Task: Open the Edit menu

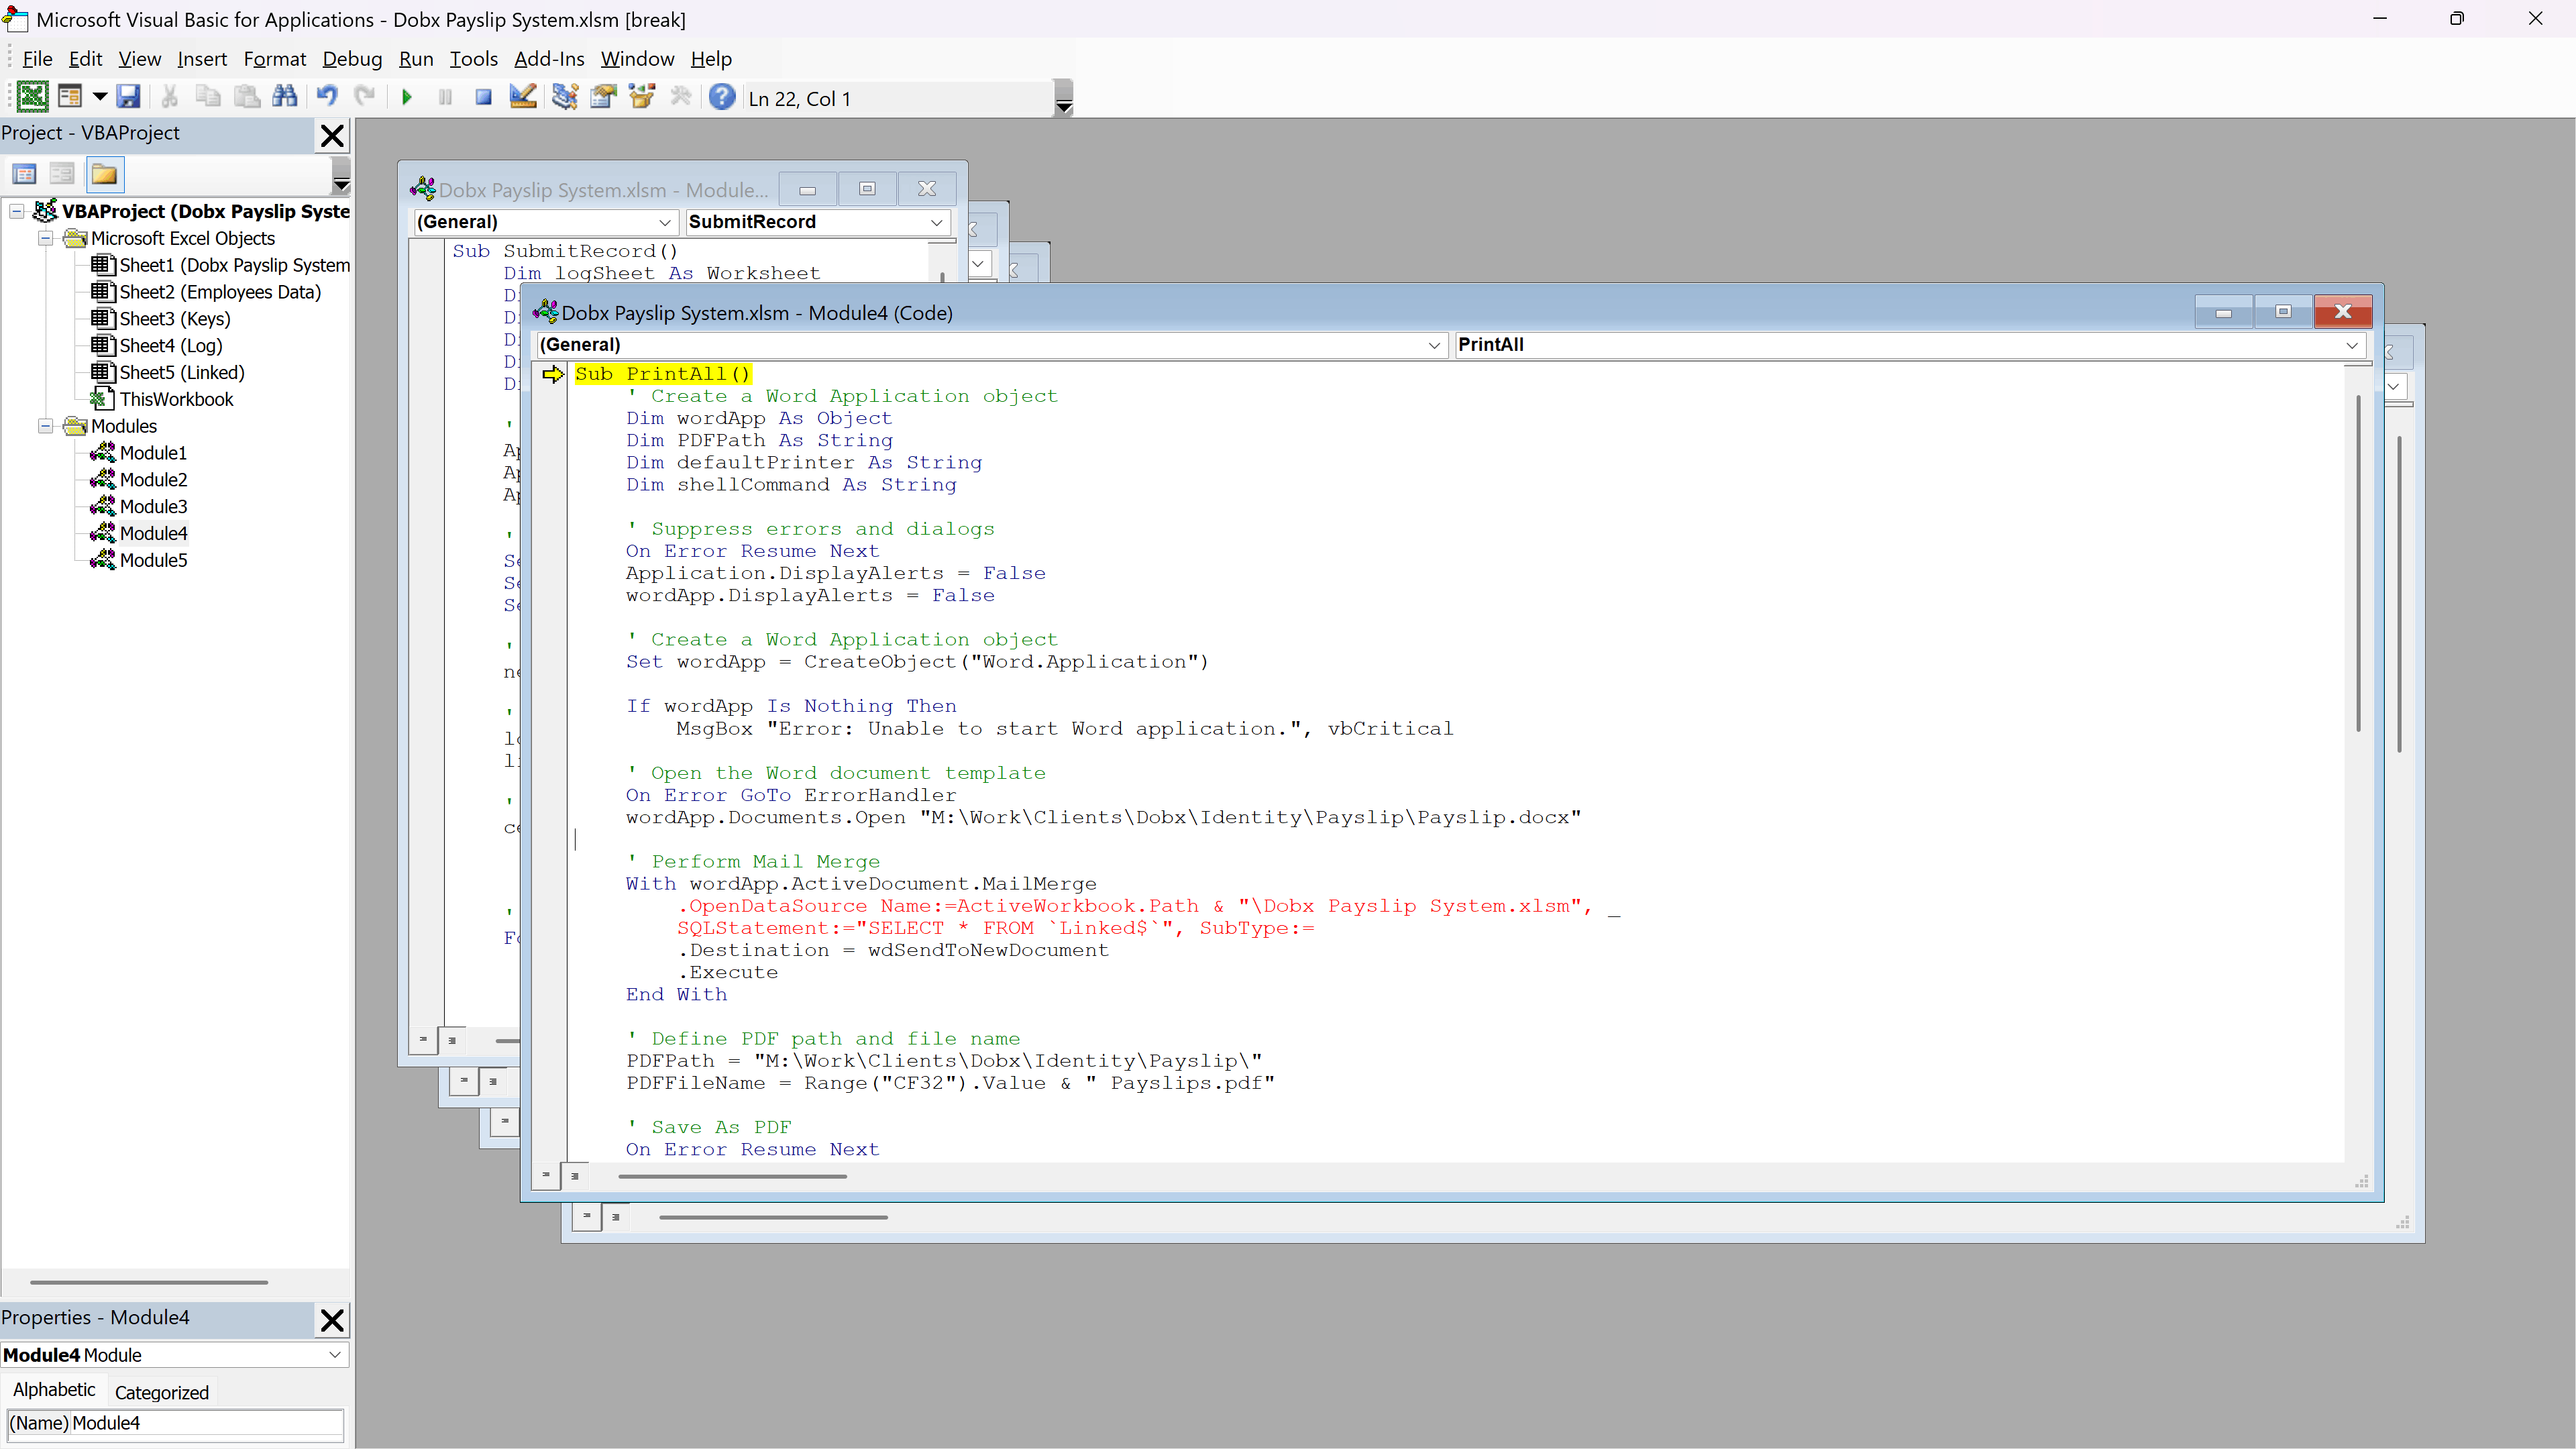Action: [85, 59]
